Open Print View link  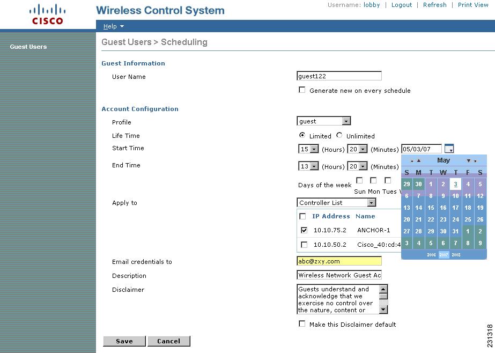pyautogui.click(x=473, y=5)
